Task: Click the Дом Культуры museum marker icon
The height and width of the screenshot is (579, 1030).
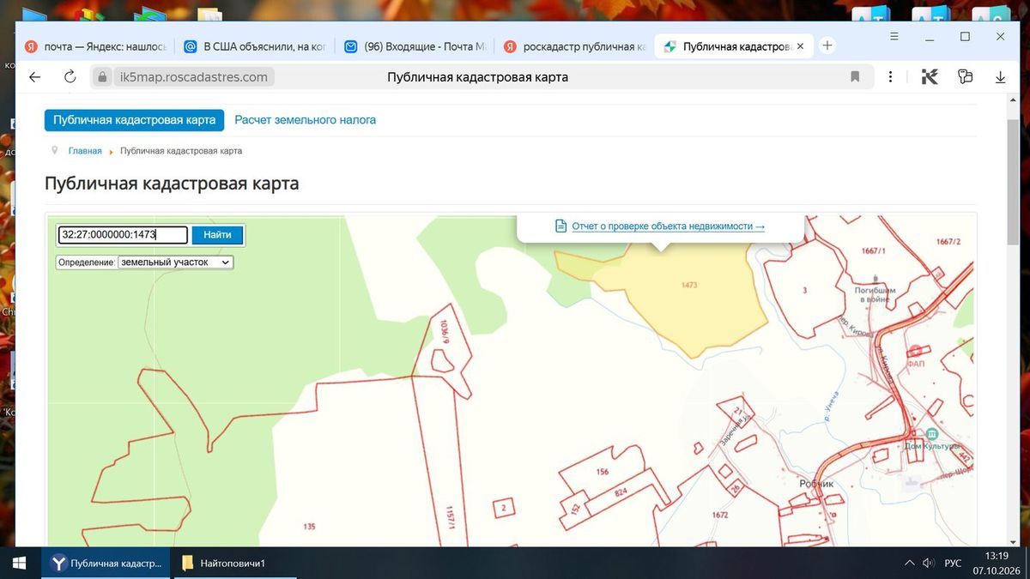Action: [931, 433]
